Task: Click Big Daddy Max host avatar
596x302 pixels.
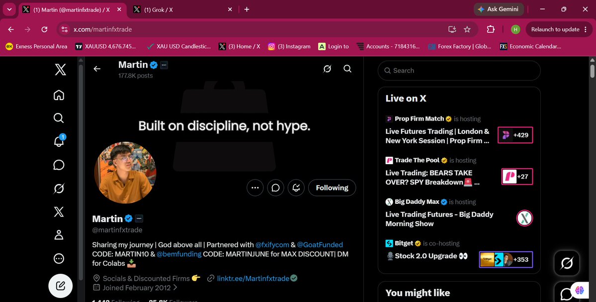Action: point(524,218)
